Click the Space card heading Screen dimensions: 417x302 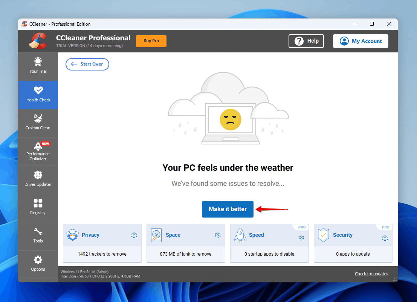coord(173,235)
